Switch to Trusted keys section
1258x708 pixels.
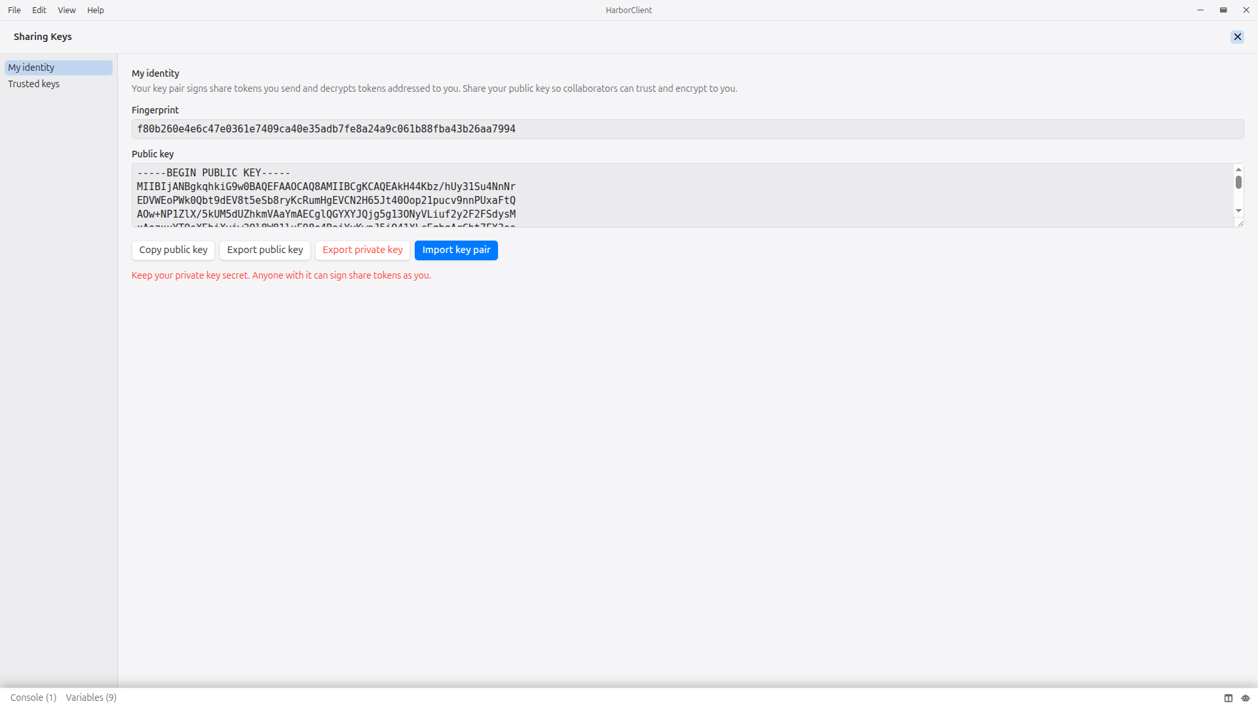58,84
